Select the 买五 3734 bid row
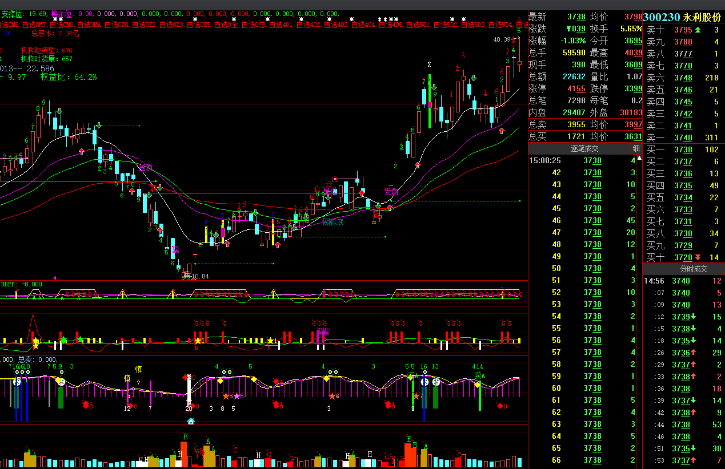This screenshot has width=725, height=469. click(684, 197)
